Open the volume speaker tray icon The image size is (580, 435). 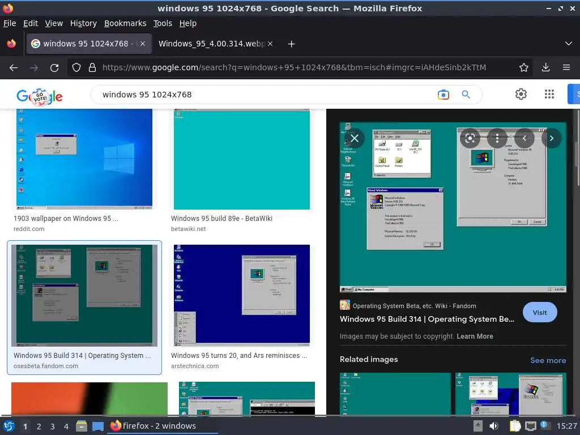pos(494,426)
